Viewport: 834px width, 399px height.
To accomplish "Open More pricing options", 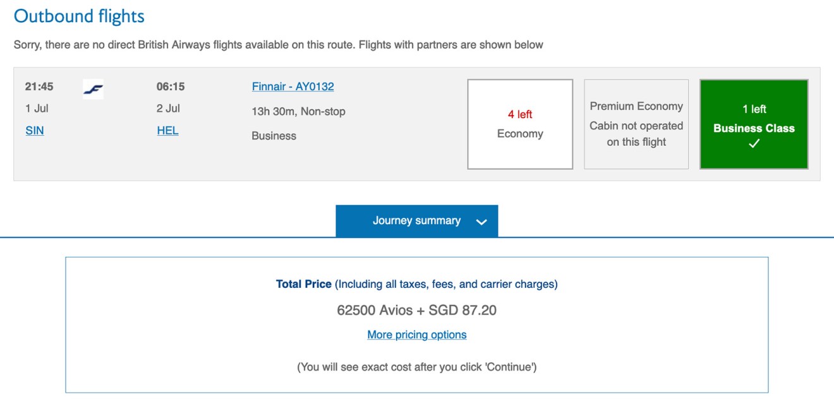I will click(416, 334).
